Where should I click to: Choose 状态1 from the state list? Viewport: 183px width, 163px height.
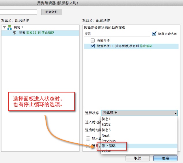click(x=106, y=119)
